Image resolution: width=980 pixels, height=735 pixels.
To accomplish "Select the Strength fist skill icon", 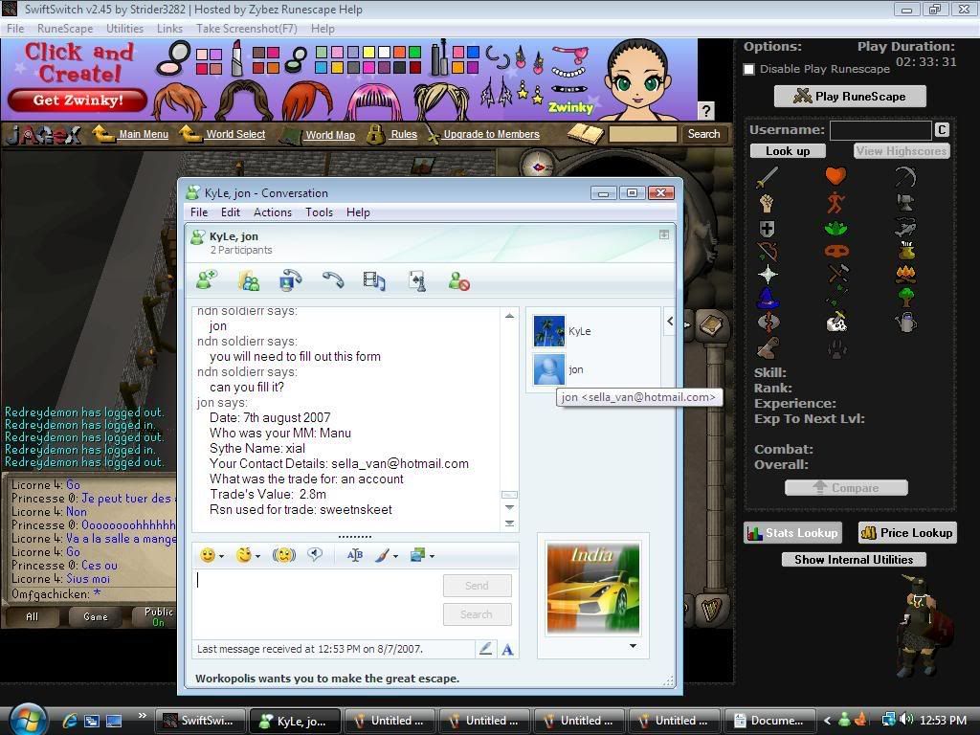I will point(767,203).
